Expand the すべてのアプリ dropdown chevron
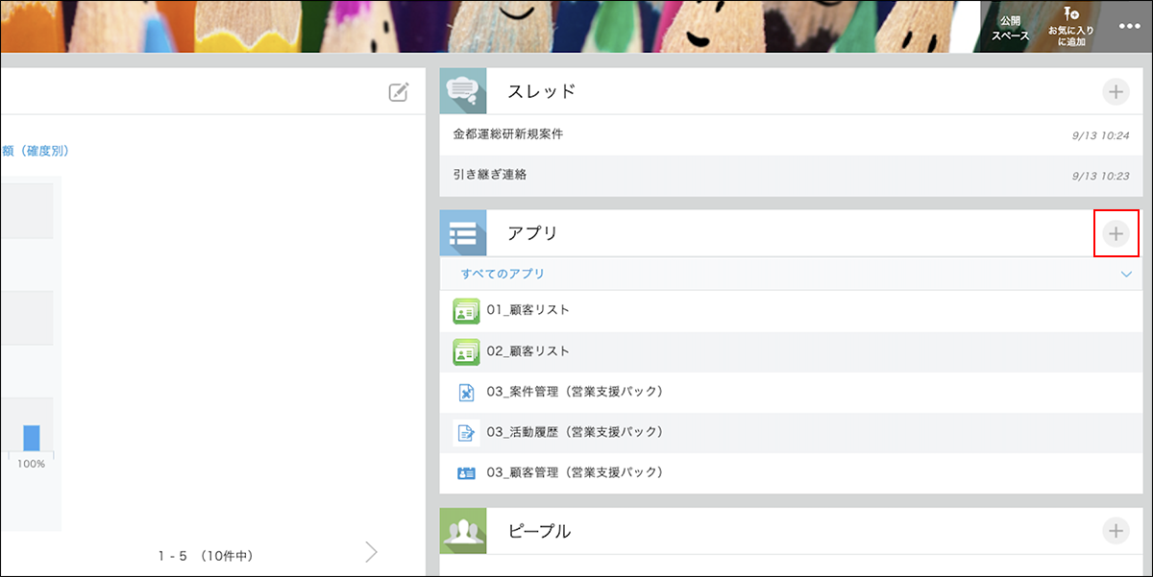The image size is (1153, 577). pos(1127,275)
